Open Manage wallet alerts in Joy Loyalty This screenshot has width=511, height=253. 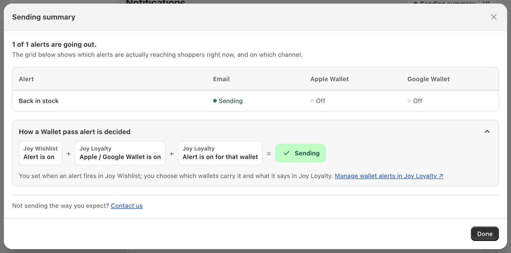click(x=389, y=176)
